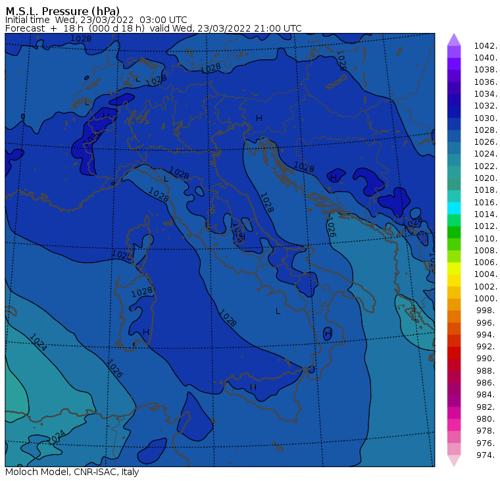Click the "Moloch Model, CNR-ISAC, Italy" credit
500x481 pixels.
coord(72,472)
